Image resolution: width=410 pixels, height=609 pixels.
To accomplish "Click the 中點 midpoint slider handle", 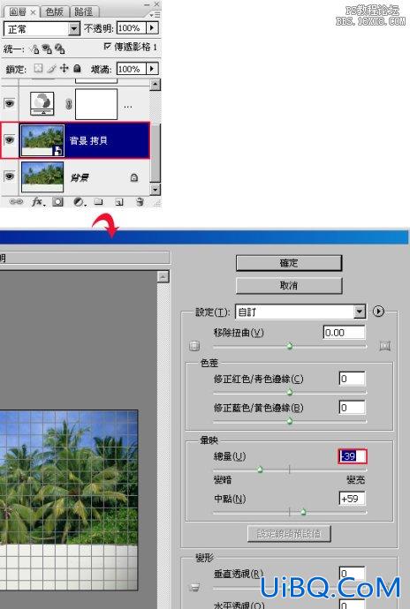I will pyautogui.click(x=303, y=512).
